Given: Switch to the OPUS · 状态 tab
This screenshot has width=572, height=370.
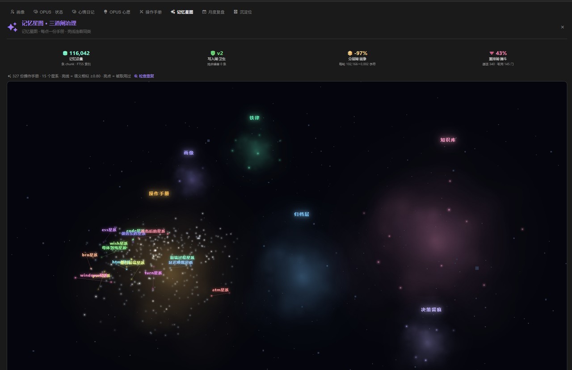Looking at the screenshot, I should (x=48, y=12).
